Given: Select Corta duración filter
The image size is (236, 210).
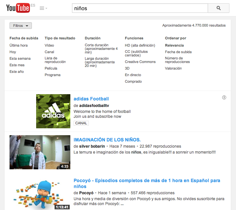Looking at the screenshot, I should click(101, 49).
